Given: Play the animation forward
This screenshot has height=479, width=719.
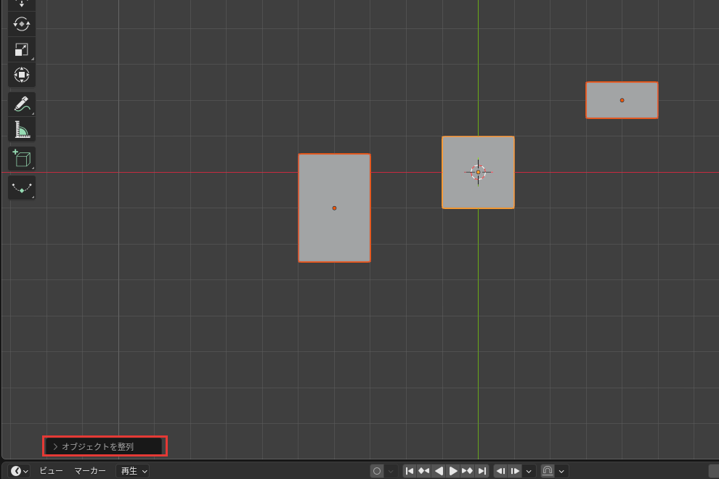Looking at the screenshot, I should pyautogui.click(x=453, y=471).
